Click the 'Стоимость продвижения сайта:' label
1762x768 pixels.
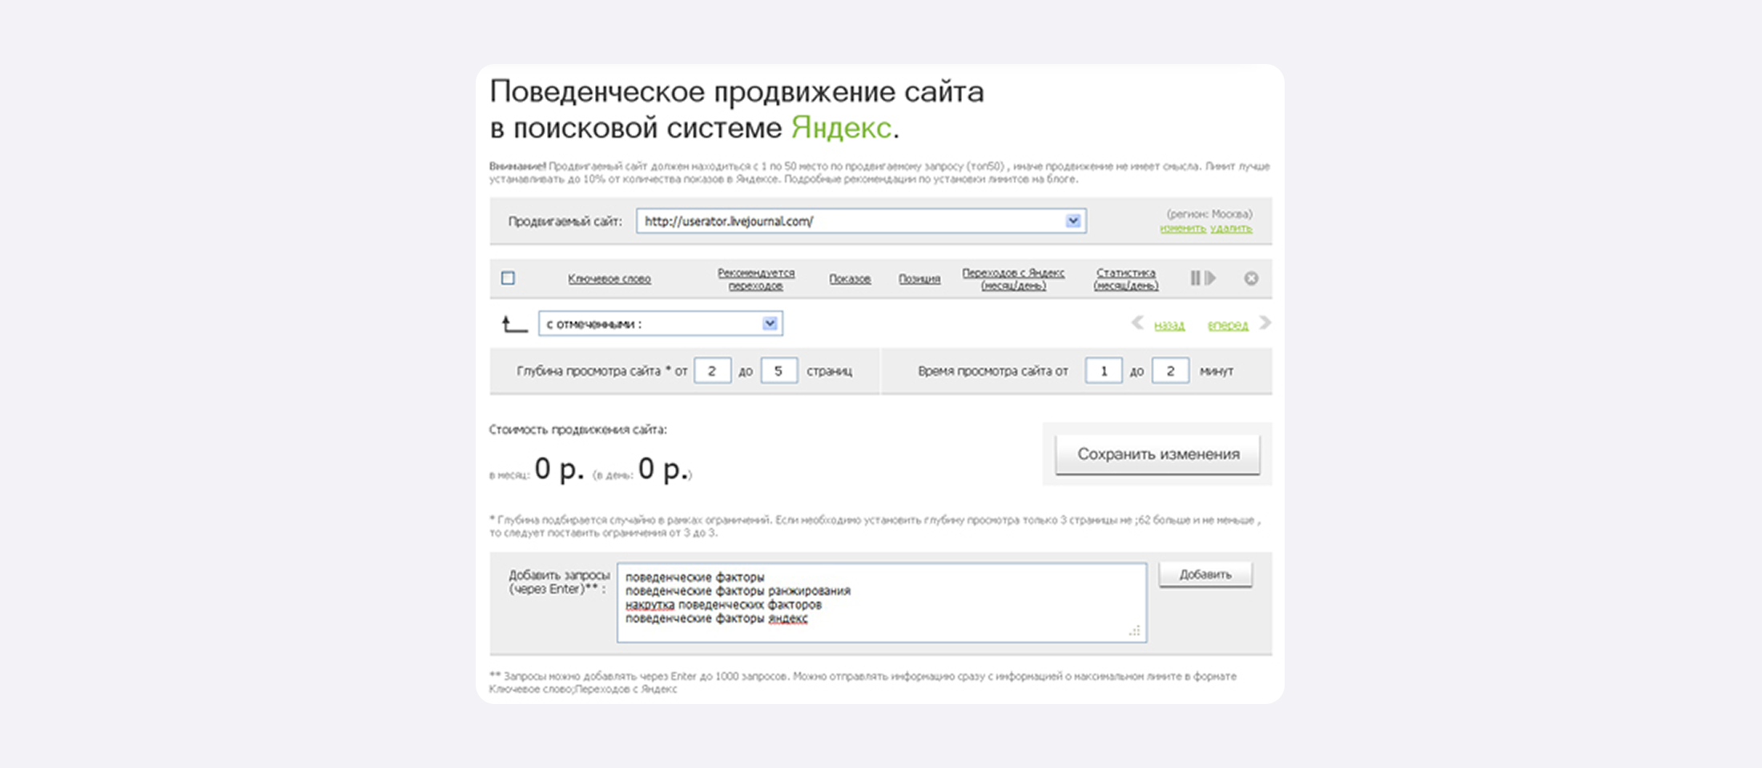pyautogui.click(x=577, y=430)
